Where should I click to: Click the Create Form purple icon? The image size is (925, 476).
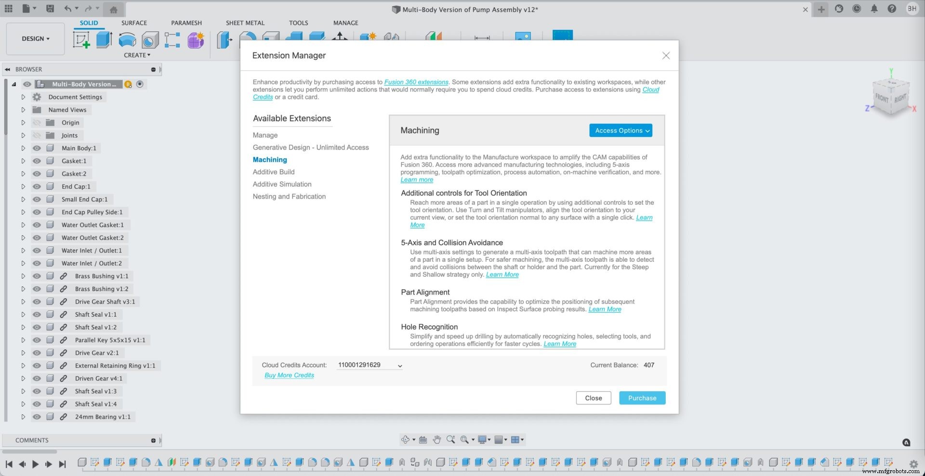[196, 40]
